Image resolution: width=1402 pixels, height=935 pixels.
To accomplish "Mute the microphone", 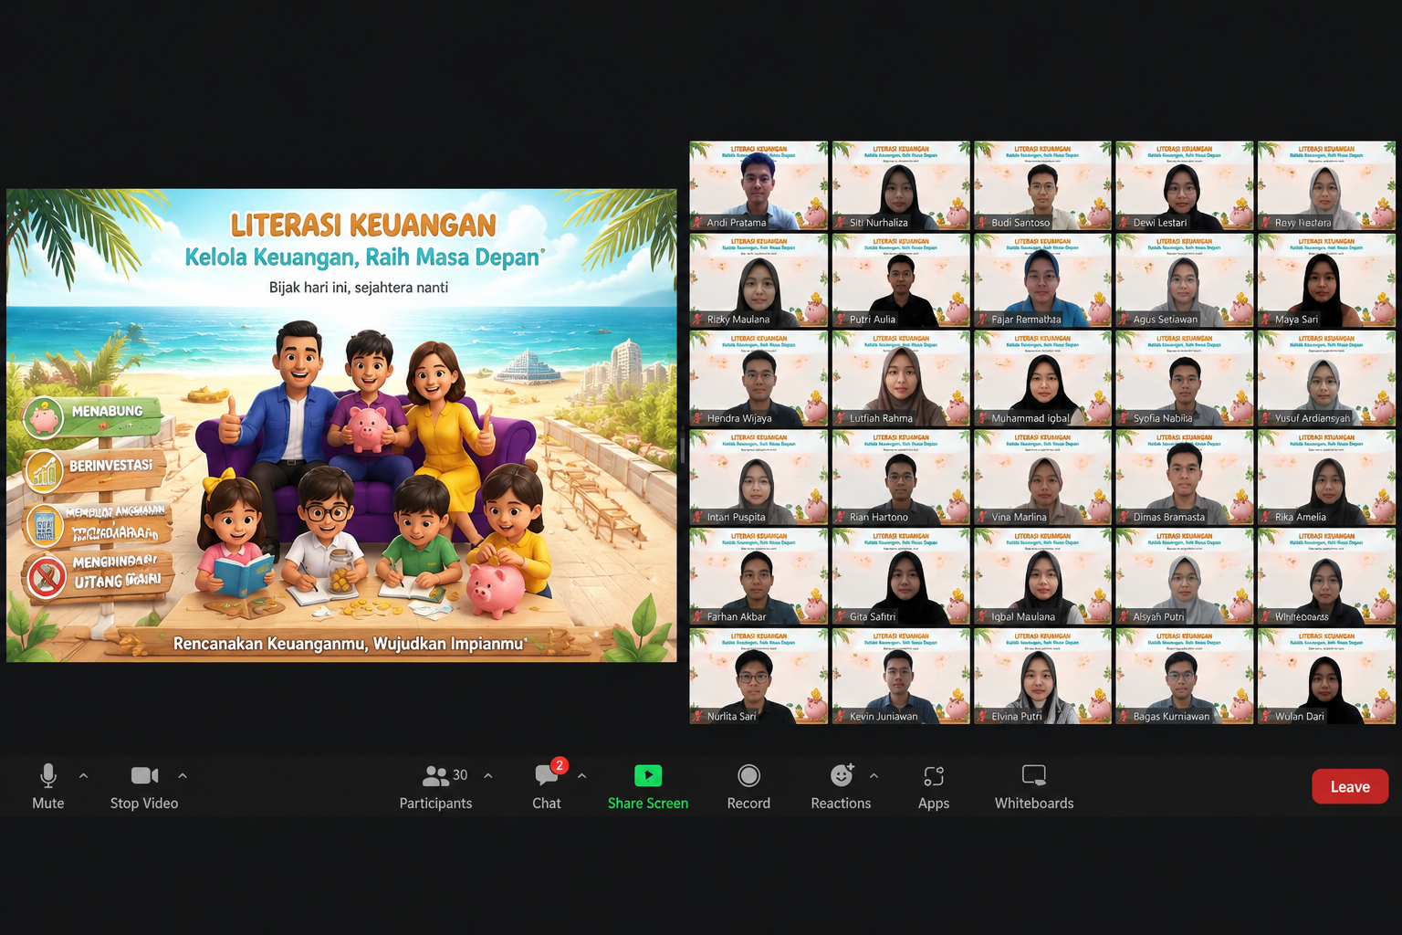I will pyautogui.click(x=48, y=786).
